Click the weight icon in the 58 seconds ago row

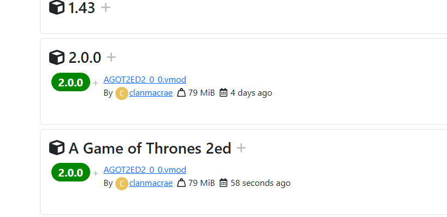pos(181,183)
